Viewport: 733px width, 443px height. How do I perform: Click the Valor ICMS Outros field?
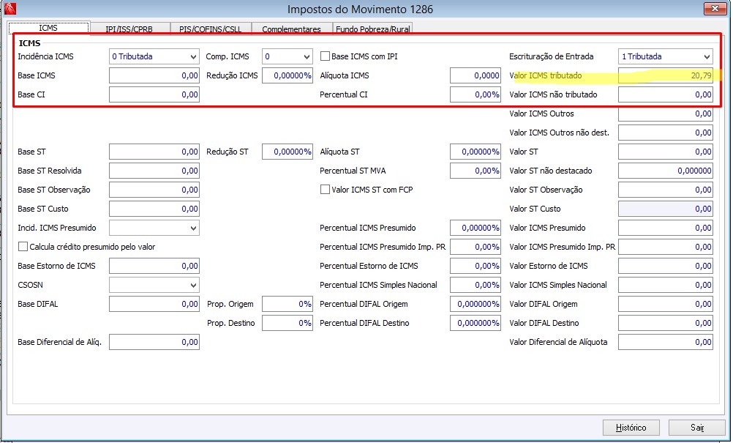(665, 113)
